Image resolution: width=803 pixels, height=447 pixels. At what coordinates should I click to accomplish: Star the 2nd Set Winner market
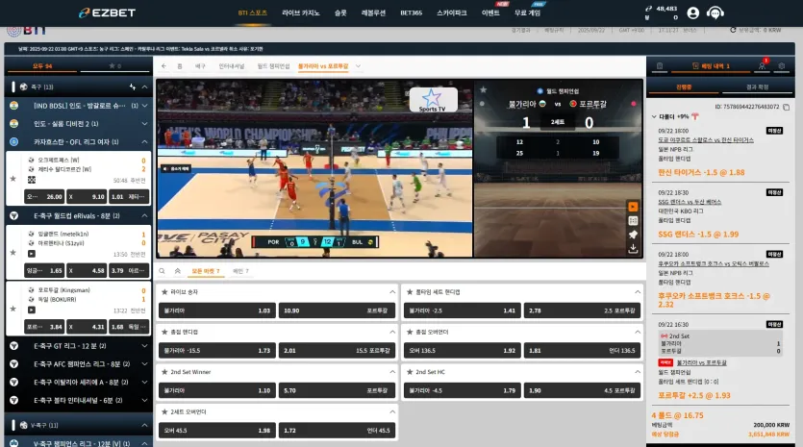pyautogui.click(x=164, y=372)
